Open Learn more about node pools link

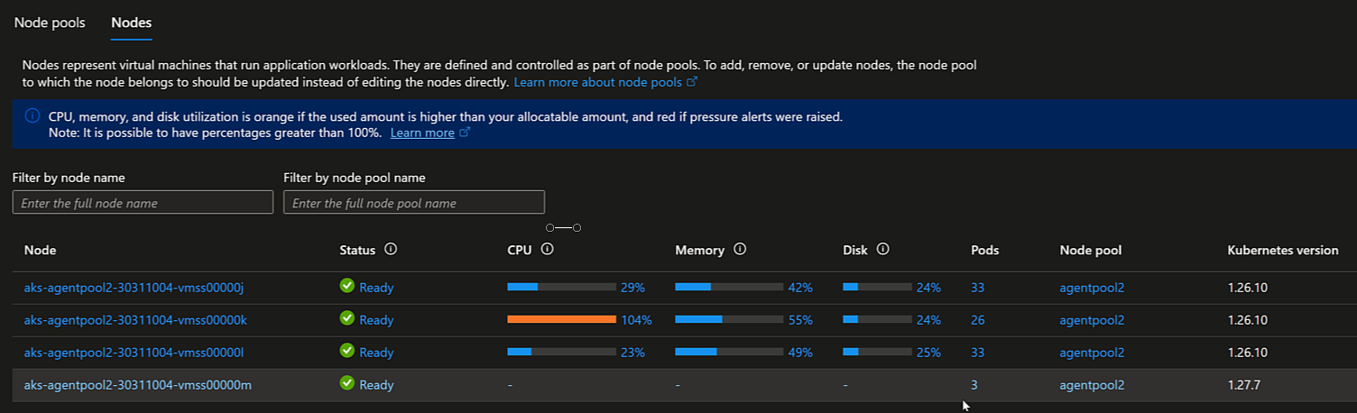599,82
